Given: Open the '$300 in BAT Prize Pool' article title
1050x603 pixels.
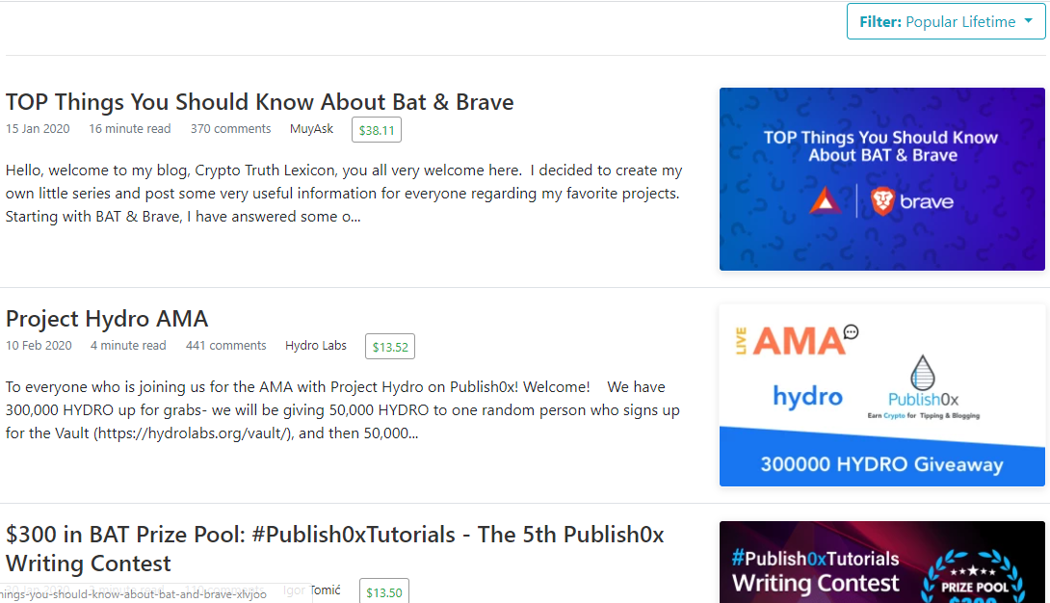Looking at the screenshot, I should click(x=335, y=549).
